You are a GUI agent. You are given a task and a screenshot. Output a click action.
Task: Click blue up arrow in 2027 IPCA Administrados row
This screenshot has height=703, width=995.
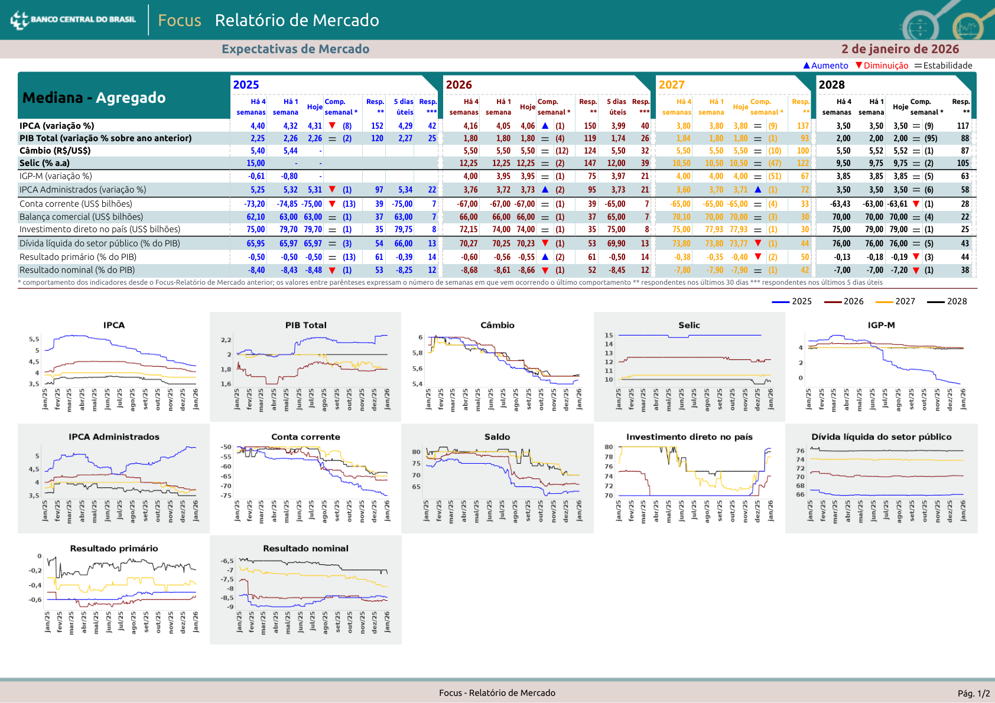[x=757, y=190]
